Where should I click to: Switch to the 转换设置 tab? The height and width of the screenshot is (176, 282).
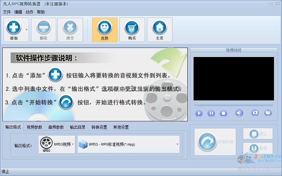(99, 127)
